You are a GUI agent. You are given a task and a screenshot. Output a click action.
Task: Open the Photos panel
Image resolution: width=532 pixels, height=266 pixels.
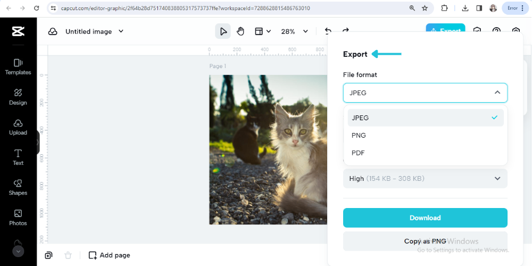(x=18, y=218)
